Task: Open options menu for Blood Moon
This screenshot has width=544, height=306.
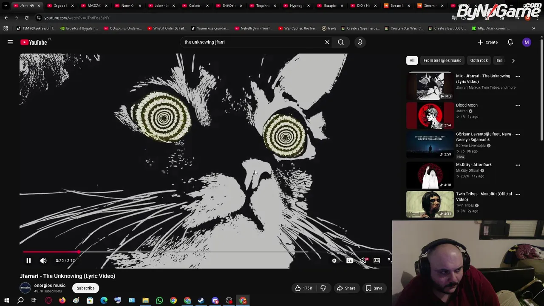Action: click(518, 105)
